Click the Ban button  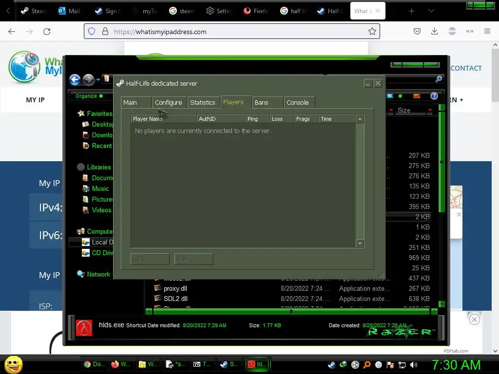click(x=193, y=259)
